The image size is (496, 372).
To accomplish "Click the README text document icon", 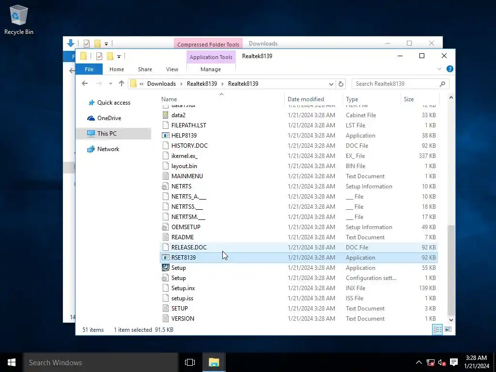I will click(x=166, y=237).
